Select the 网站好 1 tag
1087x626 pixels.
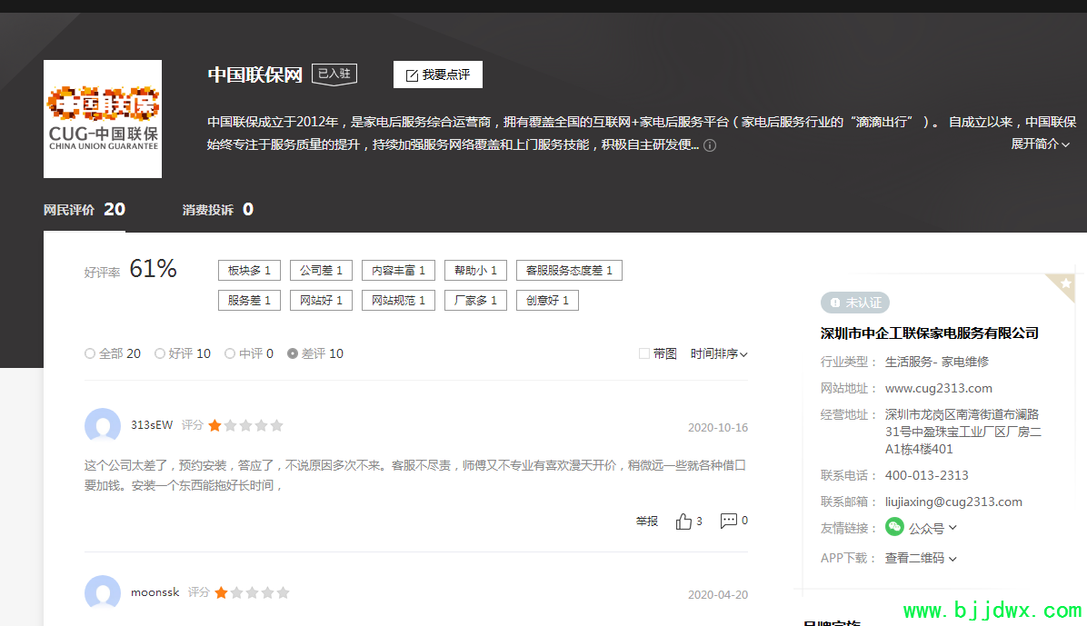[321, 300]
